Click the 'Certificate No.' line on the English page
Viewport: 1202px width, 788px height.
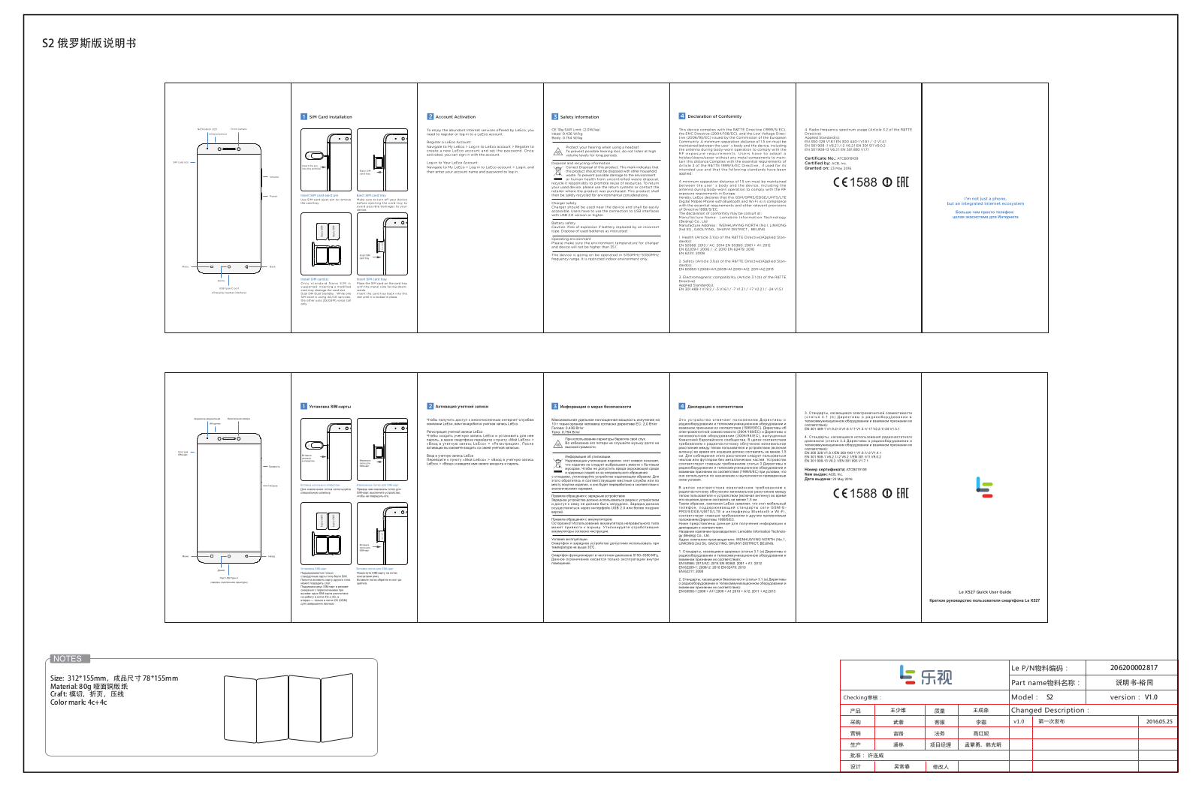tap(831, 158)
